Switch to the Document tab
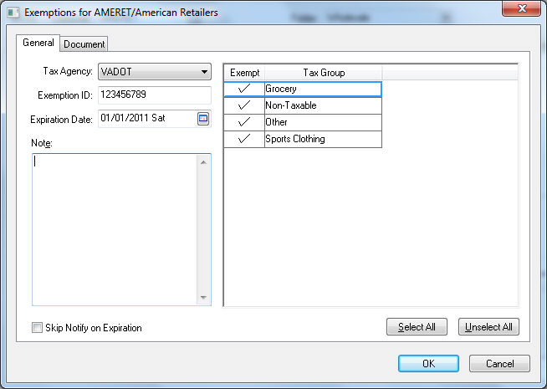 tap(84, 44)
